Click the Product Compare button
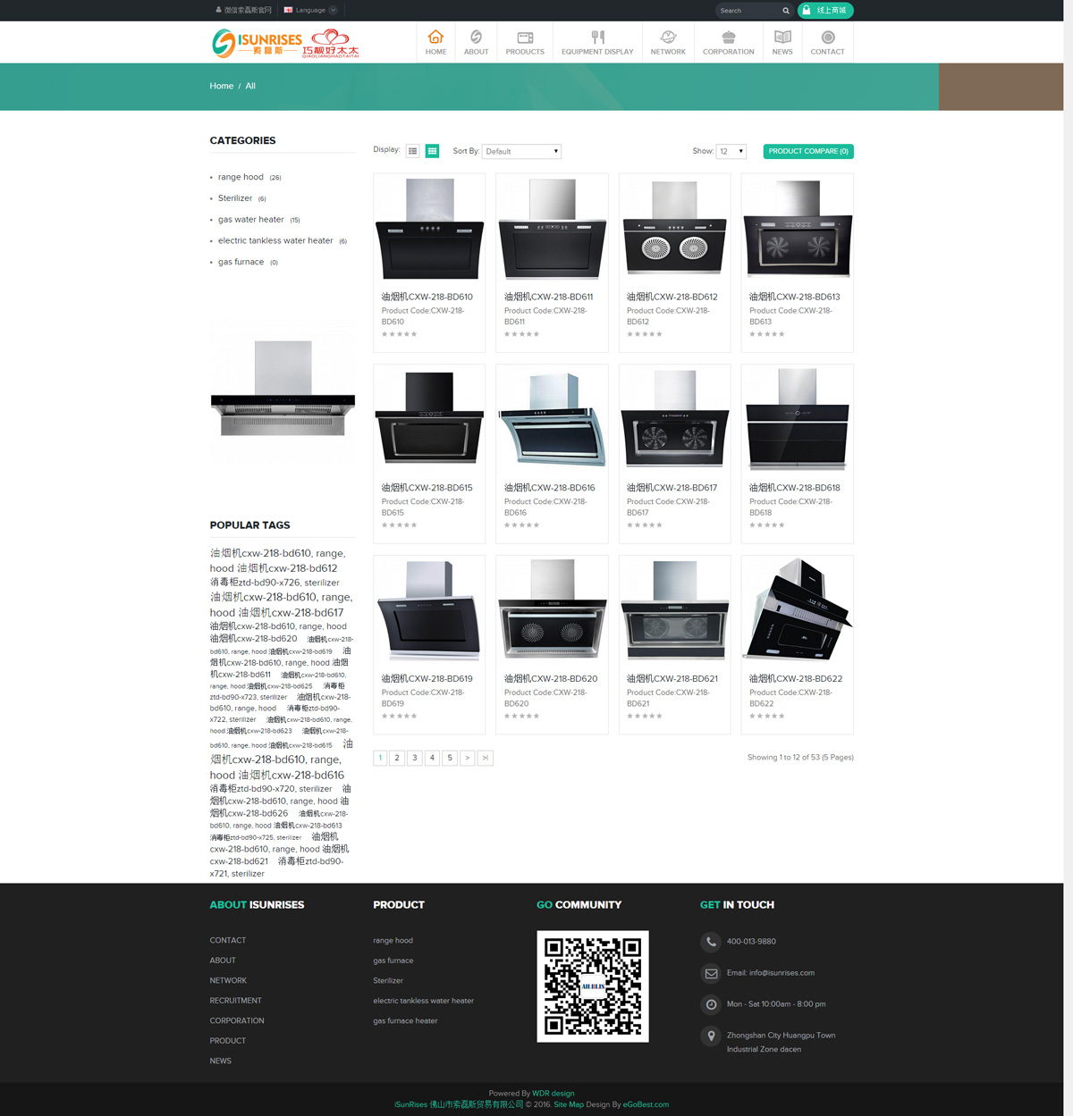Image resolution: width=1073 pixels, height=1116 pixels. 808,151
